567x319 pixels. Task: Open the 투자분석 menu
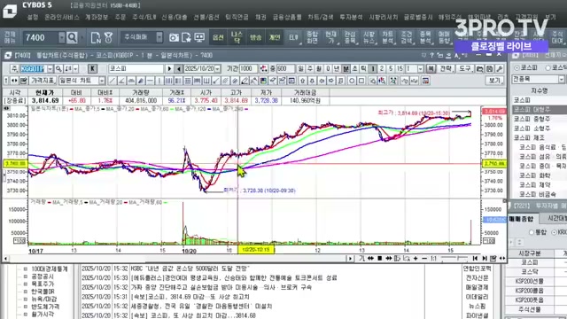(351, 17)
